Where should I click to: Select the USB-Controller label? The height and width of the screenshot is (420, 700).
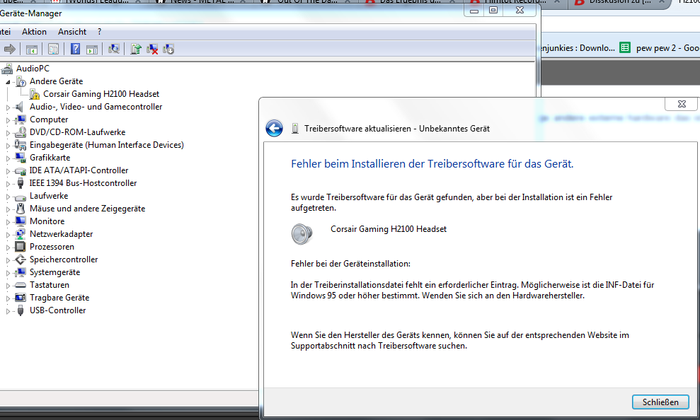[x=57, y=310]
